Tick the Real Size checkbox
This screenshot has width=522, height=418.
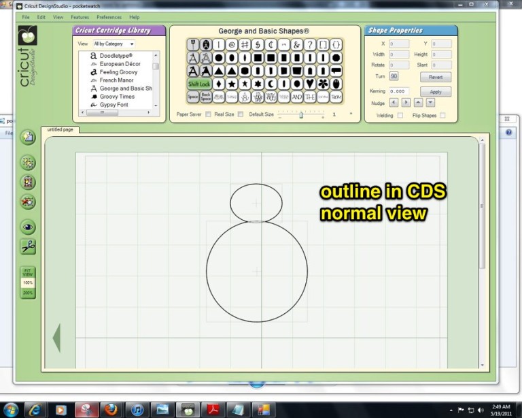[241, 114]
